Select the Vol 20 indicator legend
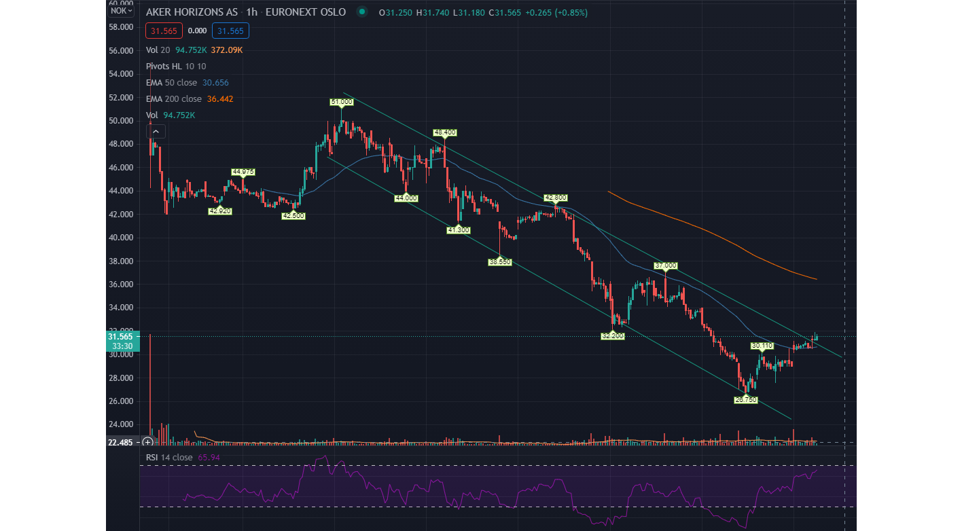962x531 pixels. 158,50
